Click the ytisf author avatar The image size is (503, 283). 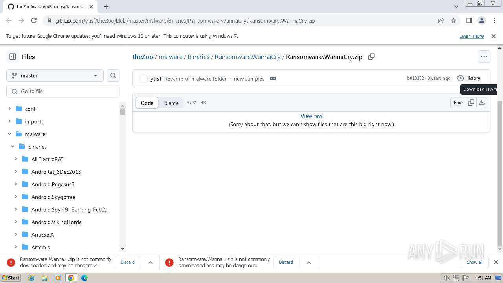[143, 79]
